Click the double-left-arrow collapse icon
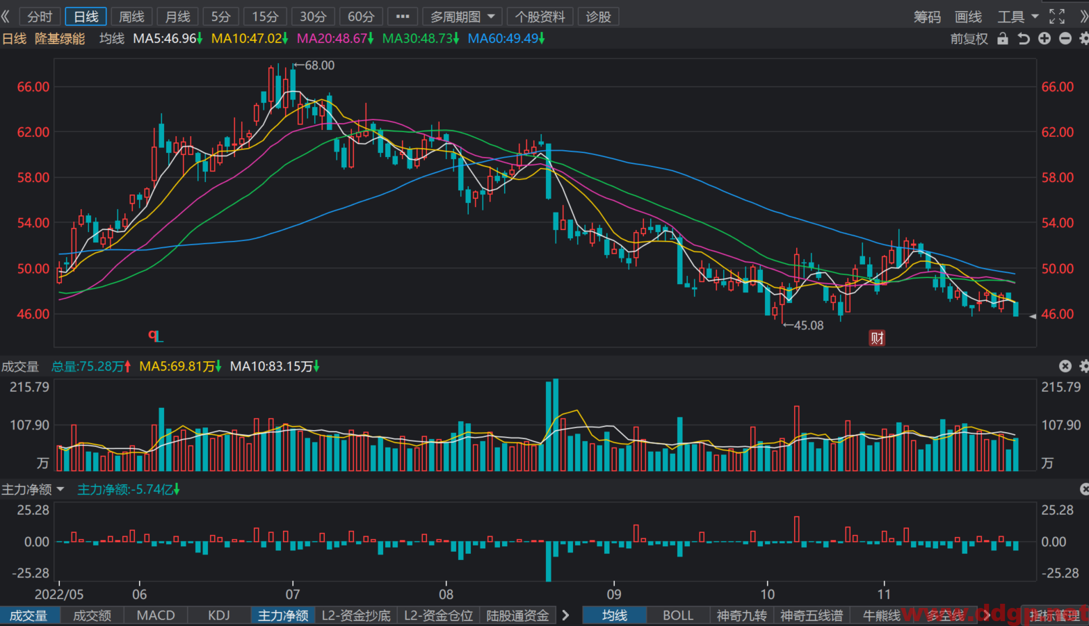 (x=6, y=16)
